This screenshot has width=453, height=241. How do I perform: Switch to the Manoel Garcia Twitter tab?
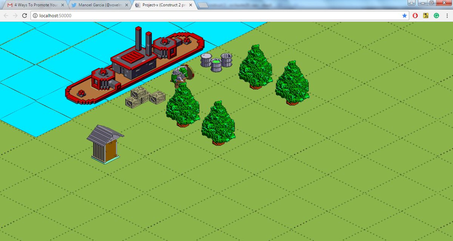99,5
